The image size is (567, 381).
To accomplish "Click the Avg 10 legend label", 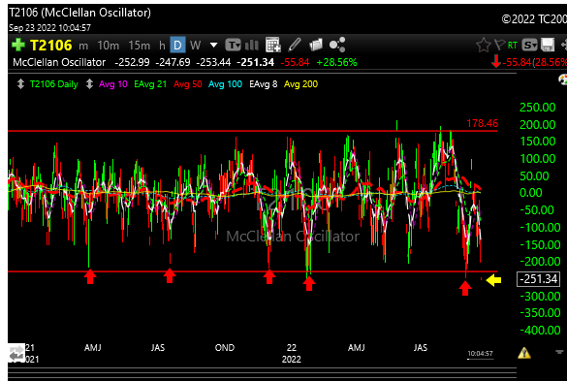I will point(113,84).
